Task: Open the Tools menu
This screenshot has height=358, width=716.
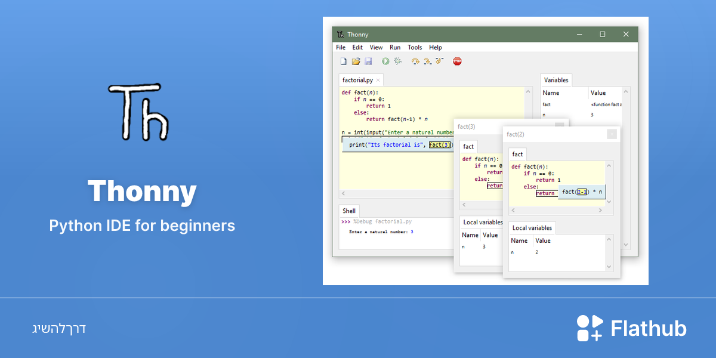Action: pyautogui.click(x=415, y=47)
